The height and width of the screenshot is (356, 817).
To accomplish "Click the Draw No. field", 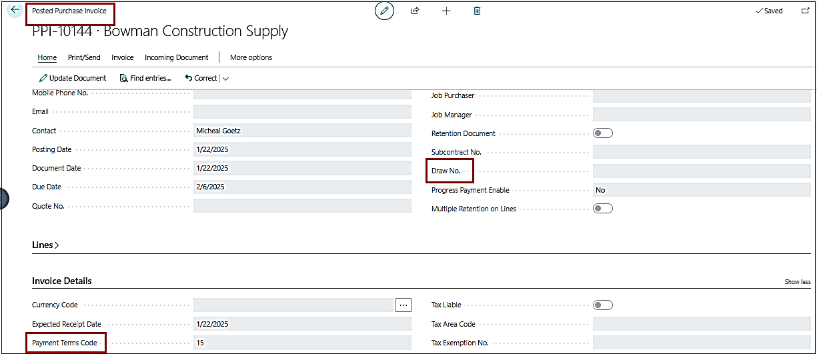I will (702, 171).
